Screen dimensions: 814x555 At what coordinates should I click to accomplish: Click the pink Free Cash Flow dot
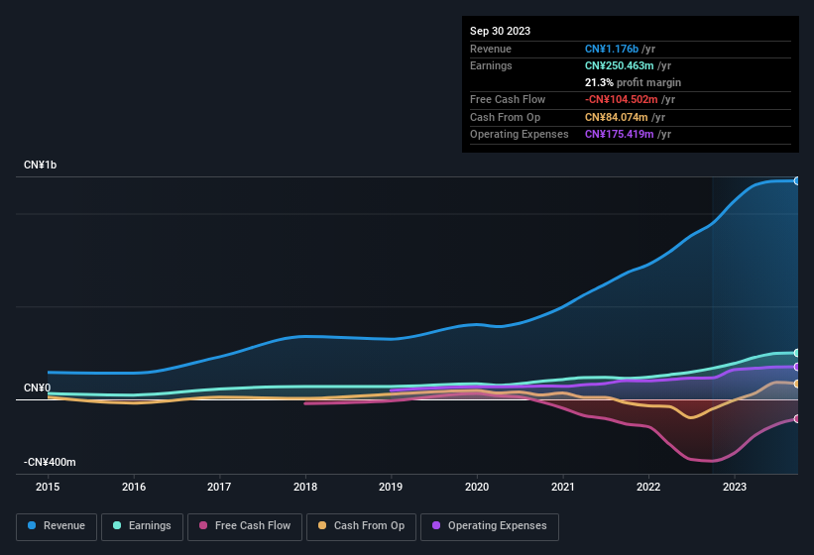pyautogui.click(x=204, y=526)
